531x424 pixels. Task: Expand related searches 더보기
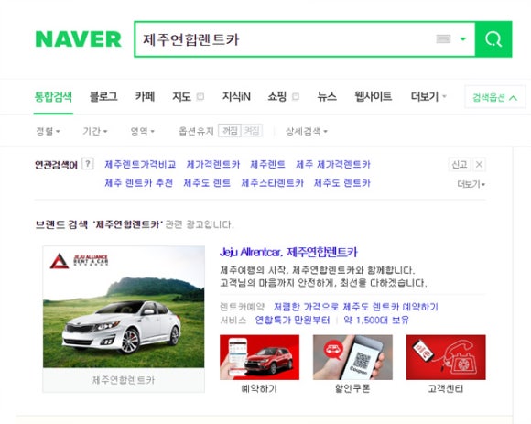click(x=471, y=184)
